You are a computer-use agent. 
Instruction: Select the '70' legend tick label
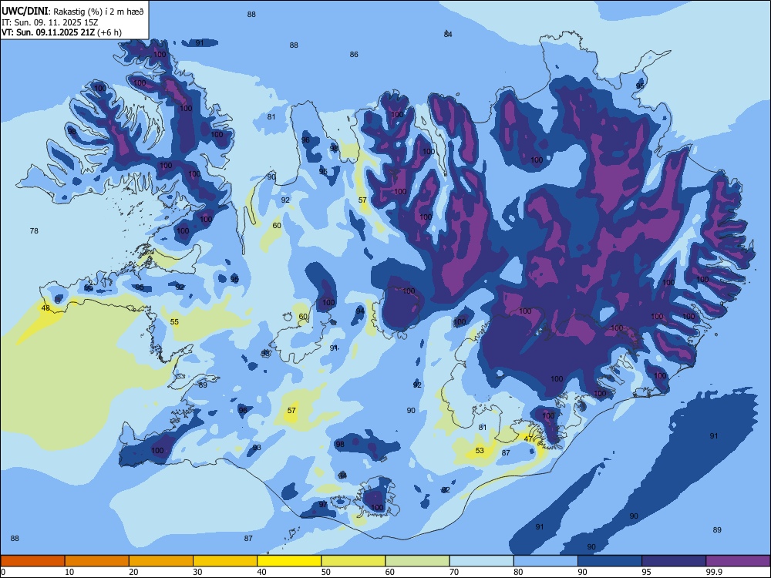pos(454,572)
